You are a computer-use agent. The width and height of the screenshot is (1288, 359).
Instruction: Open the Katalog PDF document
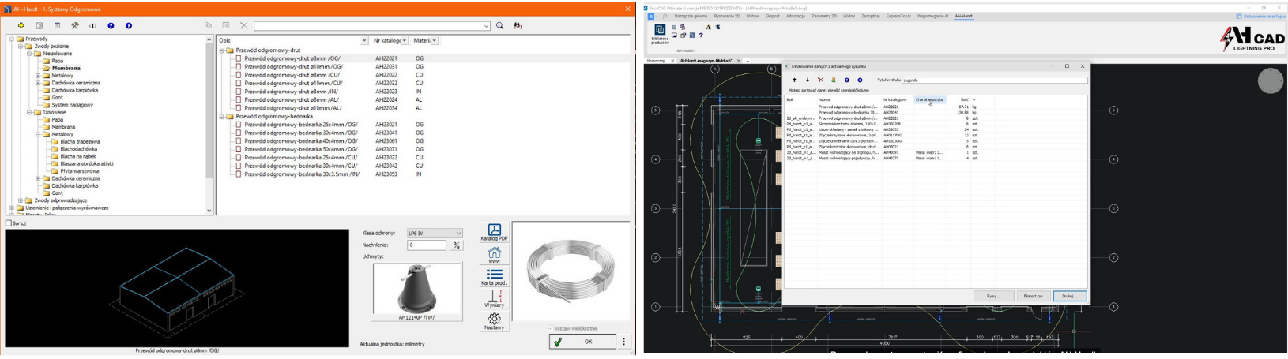[x=494, y=232]
